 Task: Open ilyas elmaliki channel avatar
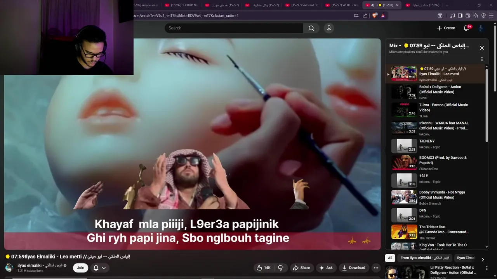(9, 267)
